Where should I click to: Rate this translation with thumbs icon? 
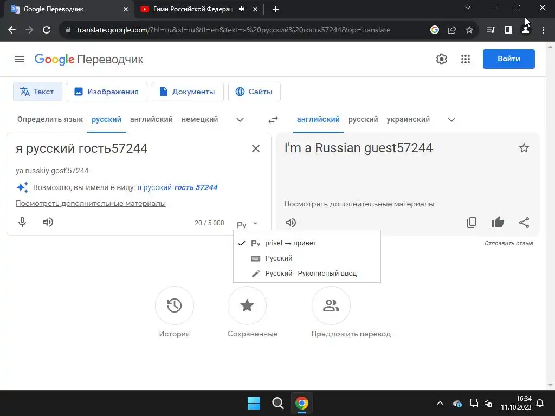point(498,223)
